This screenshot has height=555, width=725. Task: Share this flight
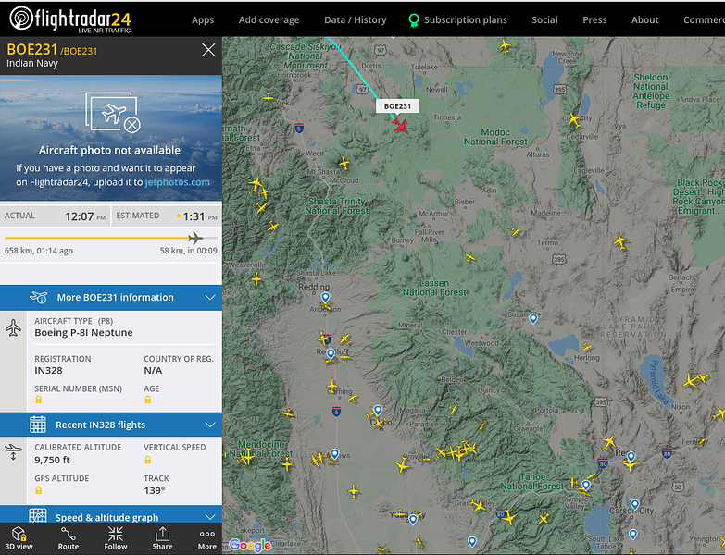tap(162, 538)
